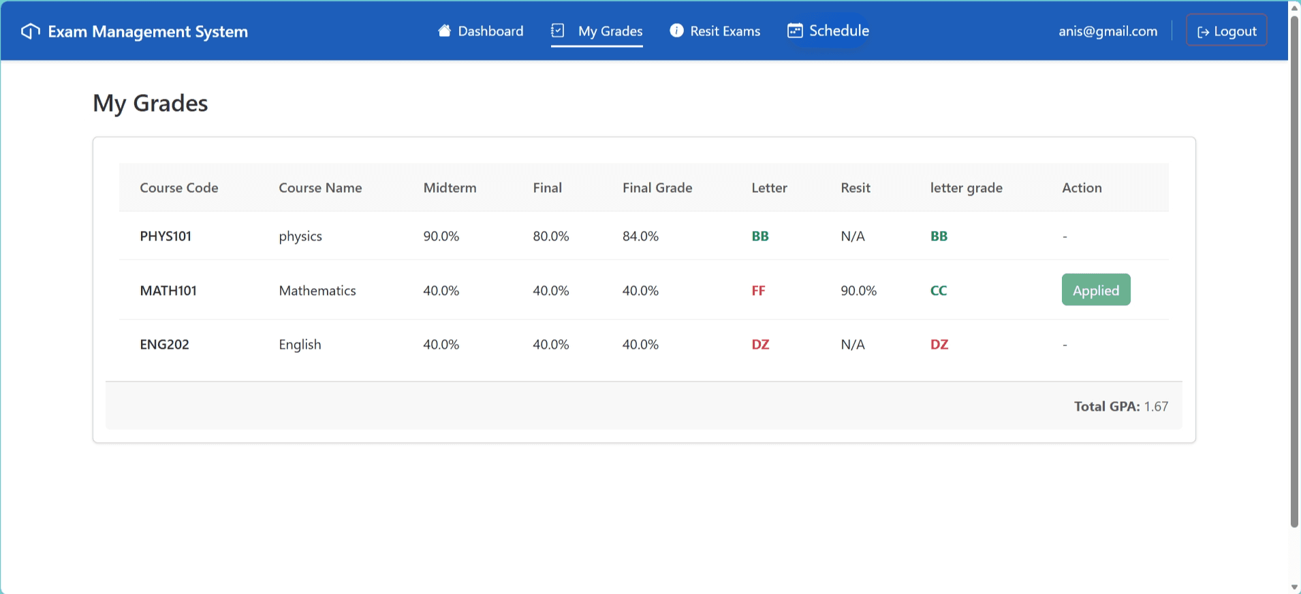Click the scrollbar down arrow
Image resolution: width=1301 pixels, height=594 pixels.
click(x=1294, y=587)
